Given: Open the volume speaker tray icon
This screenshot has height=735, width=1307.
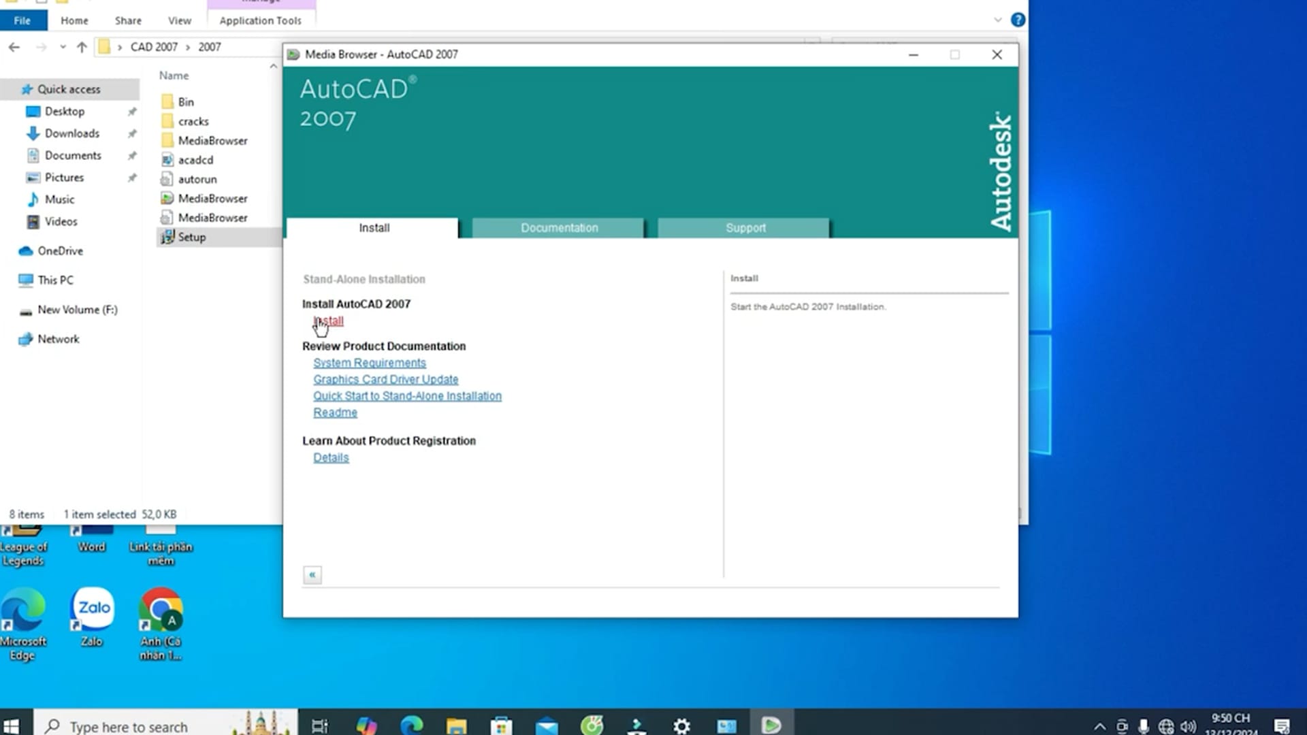Looking at the screenshot, I should 1189,726.
